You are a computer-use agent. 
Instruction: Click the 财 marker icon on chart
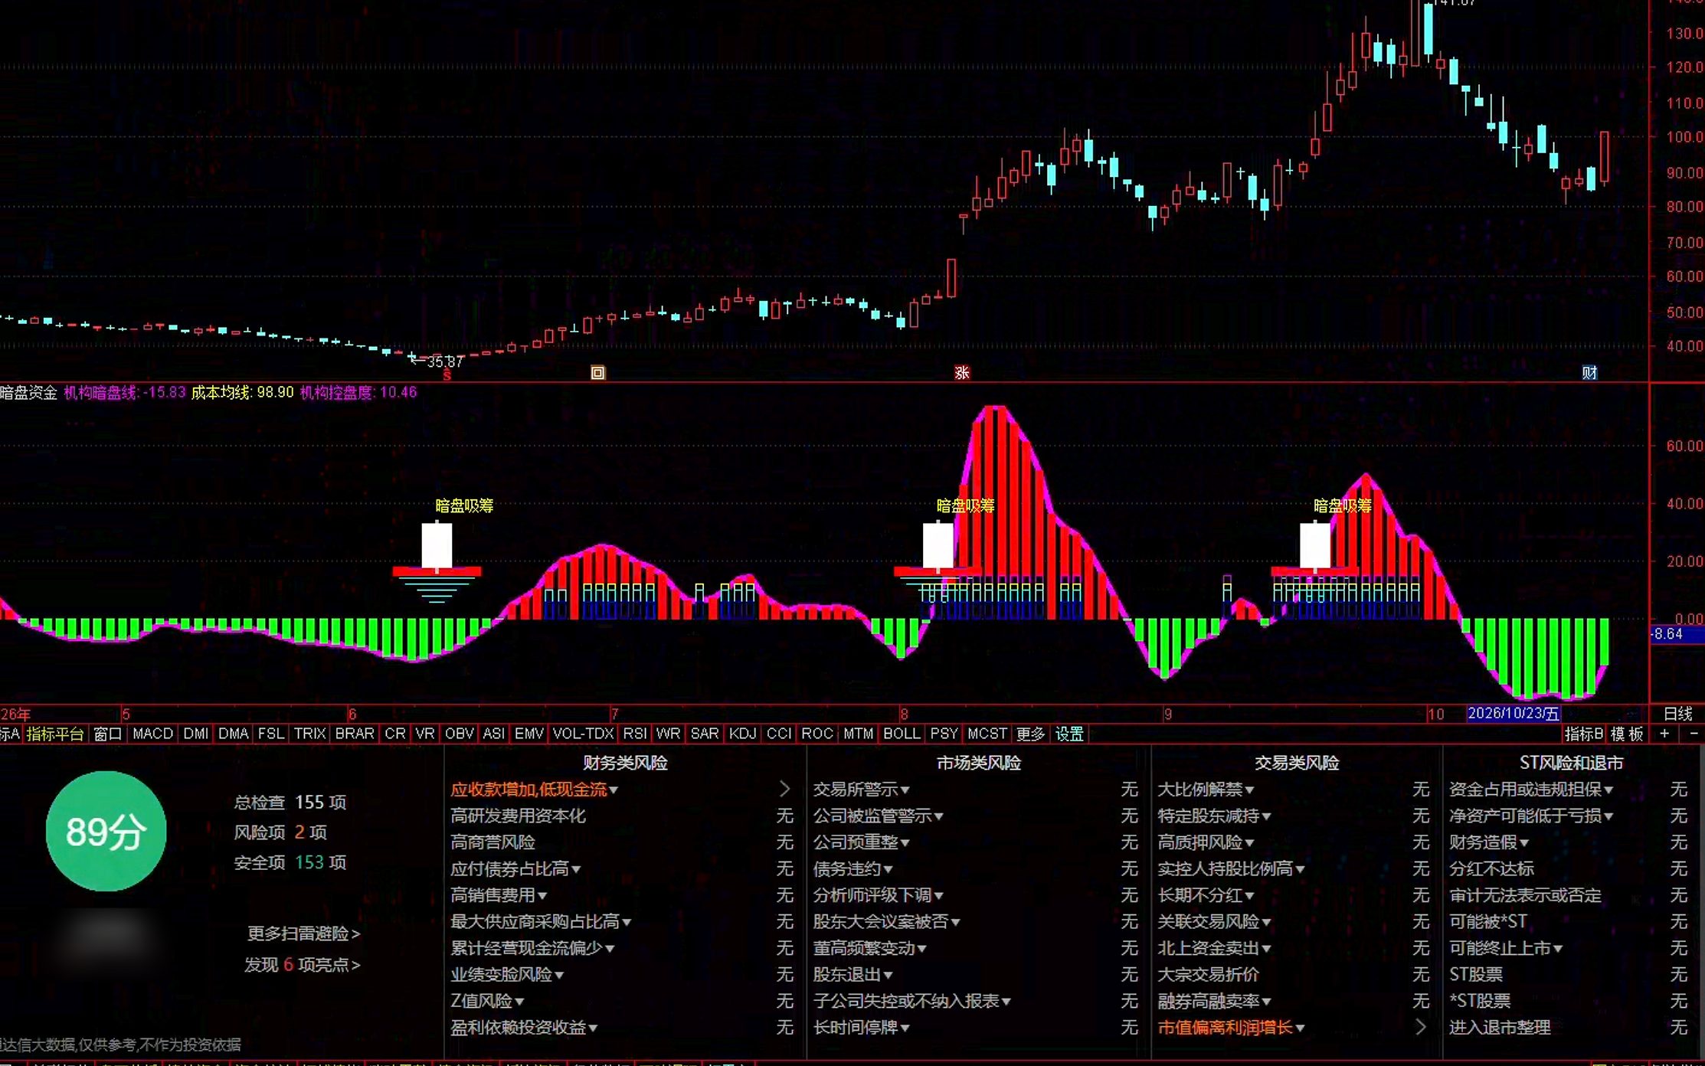[x=1589, y=373]
